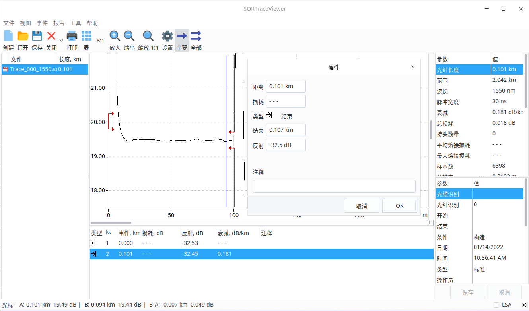
Task: Click the Create new file icon
Action: click(8, 37)
